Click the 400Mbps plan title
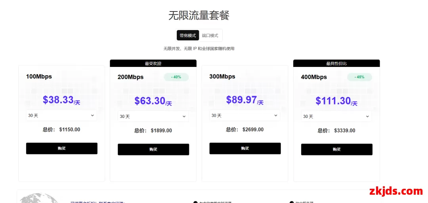The image size is (428, 203). point(314,77)
